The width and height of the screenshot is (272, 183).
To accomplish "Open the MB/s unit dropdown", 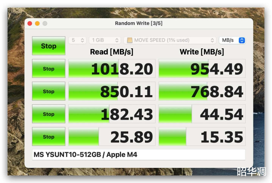I will click(x=232, y=40).
